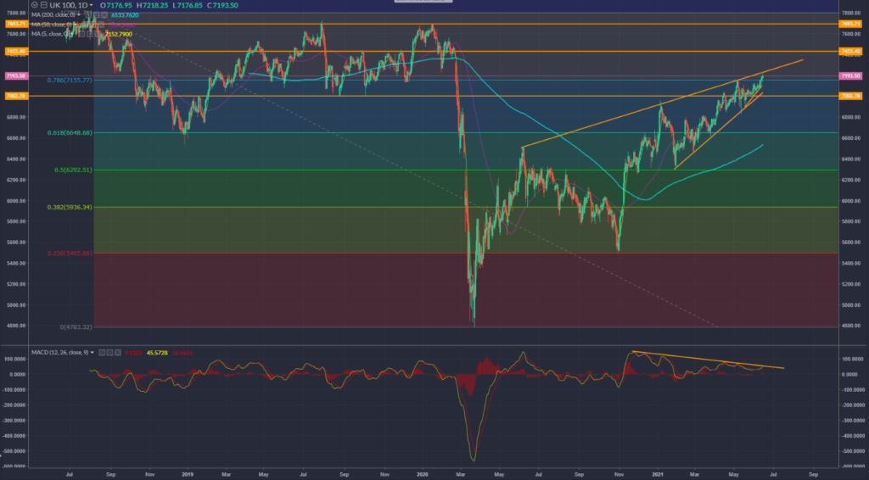Click the pink 7193.50 current price label
Screen dimensions: 869x480
pyautogui.click(x=851, y=76)
